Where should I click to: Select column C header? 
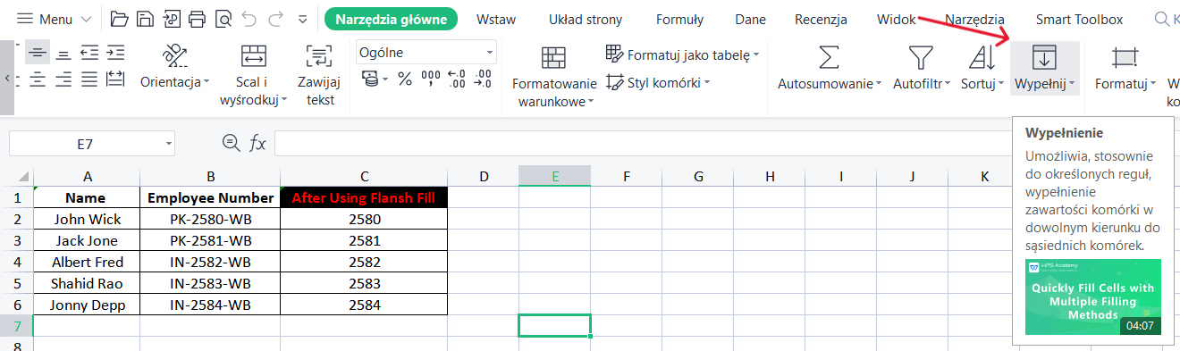[x=364, y=176]
